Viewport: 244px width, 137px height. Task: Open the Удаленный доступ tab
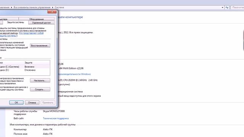pyautogui.click(x=42, y=22)
